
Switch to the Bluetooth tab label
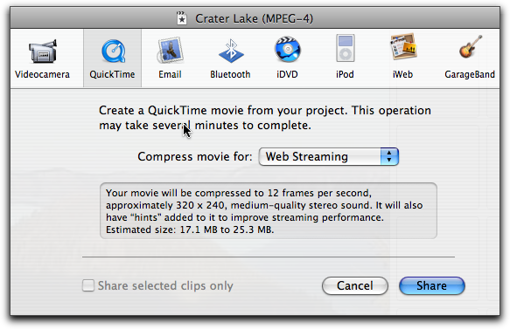point(230,74)
